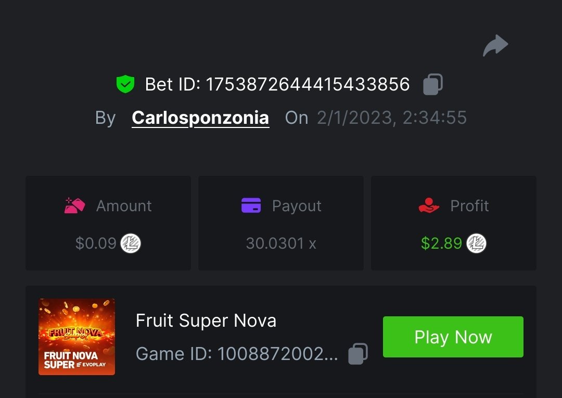Click the purple Payout card icon

click(251, 206)
